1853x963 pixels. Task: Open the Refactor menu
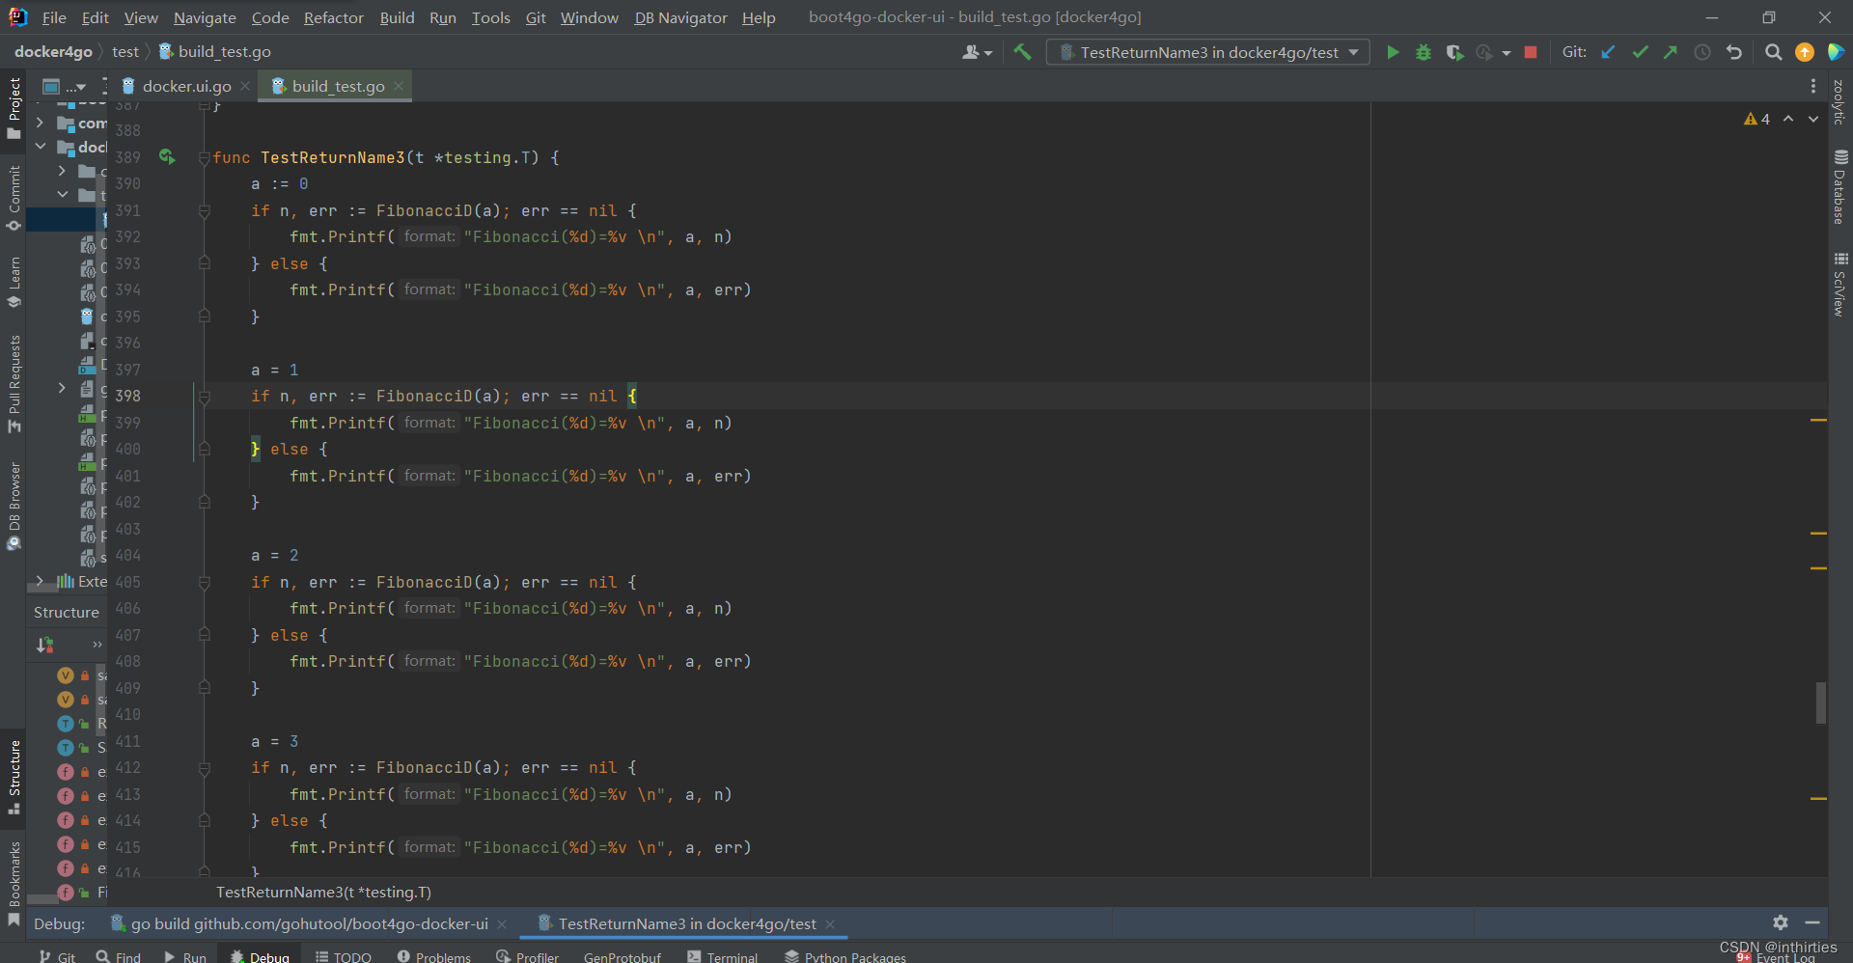point(333,17)
